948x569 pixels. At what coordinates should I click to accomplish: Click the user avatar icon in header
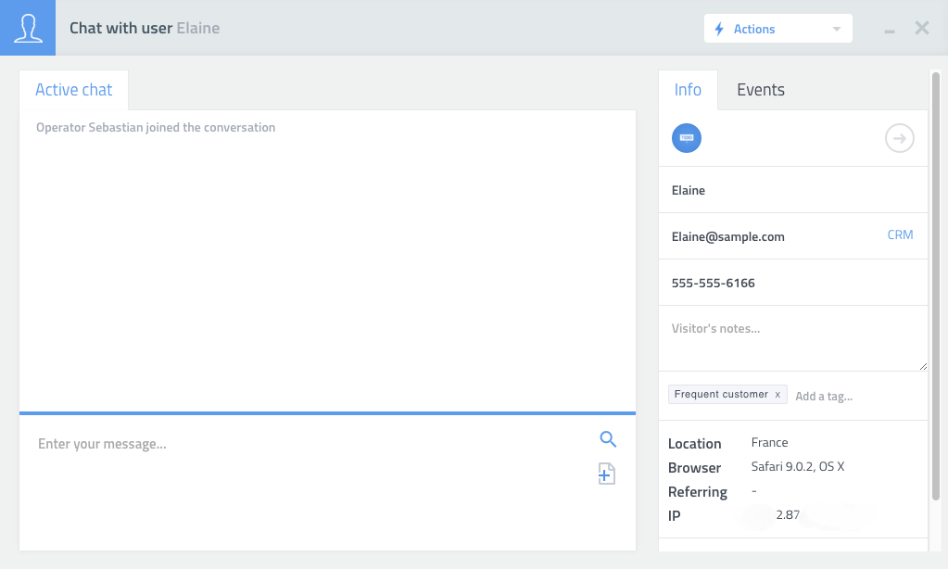click(x=28, y=28)
